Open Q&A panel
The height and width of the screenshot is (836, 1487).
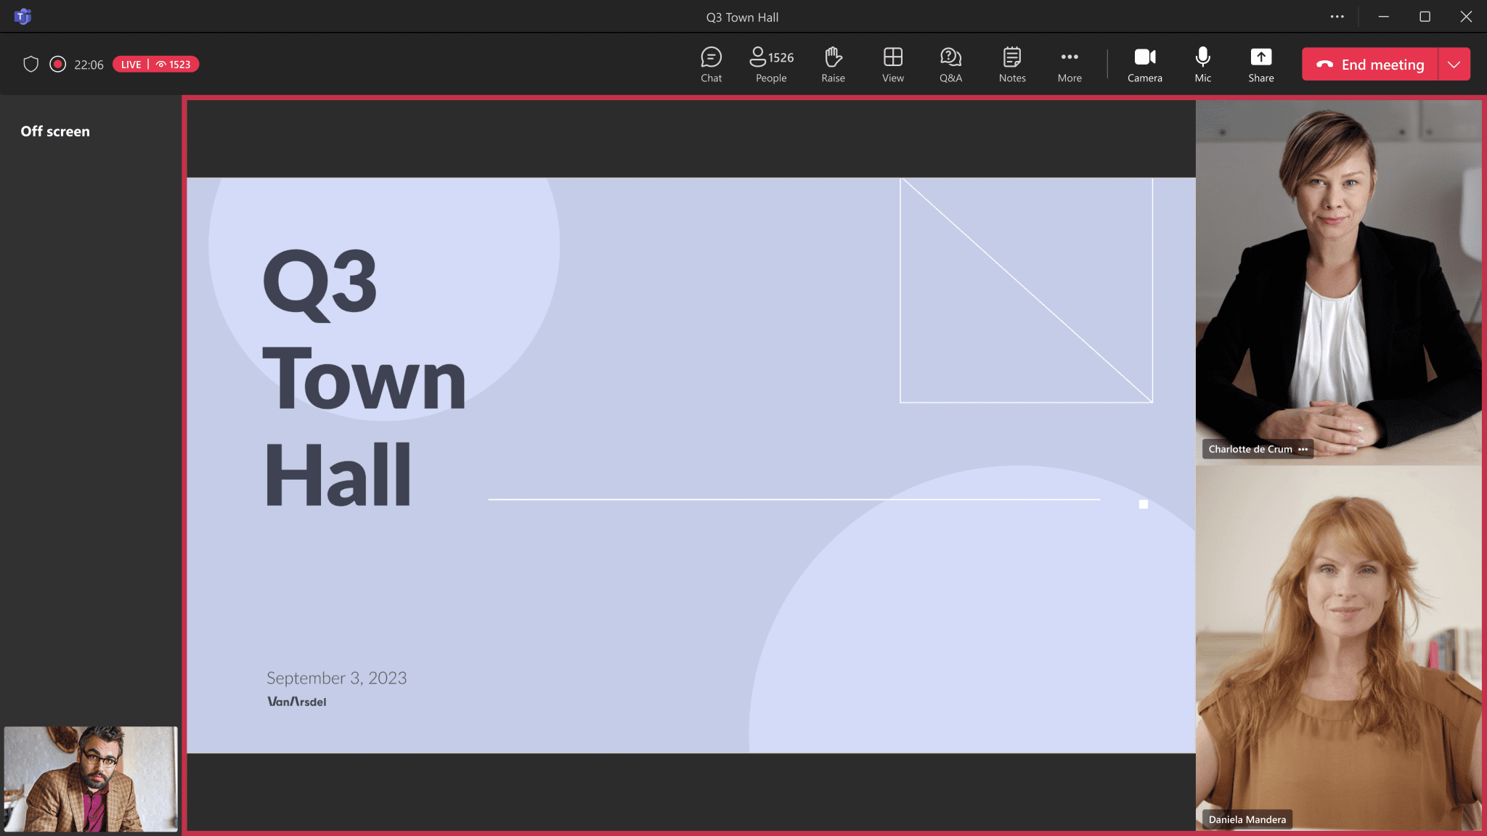(x=951, y=65)
